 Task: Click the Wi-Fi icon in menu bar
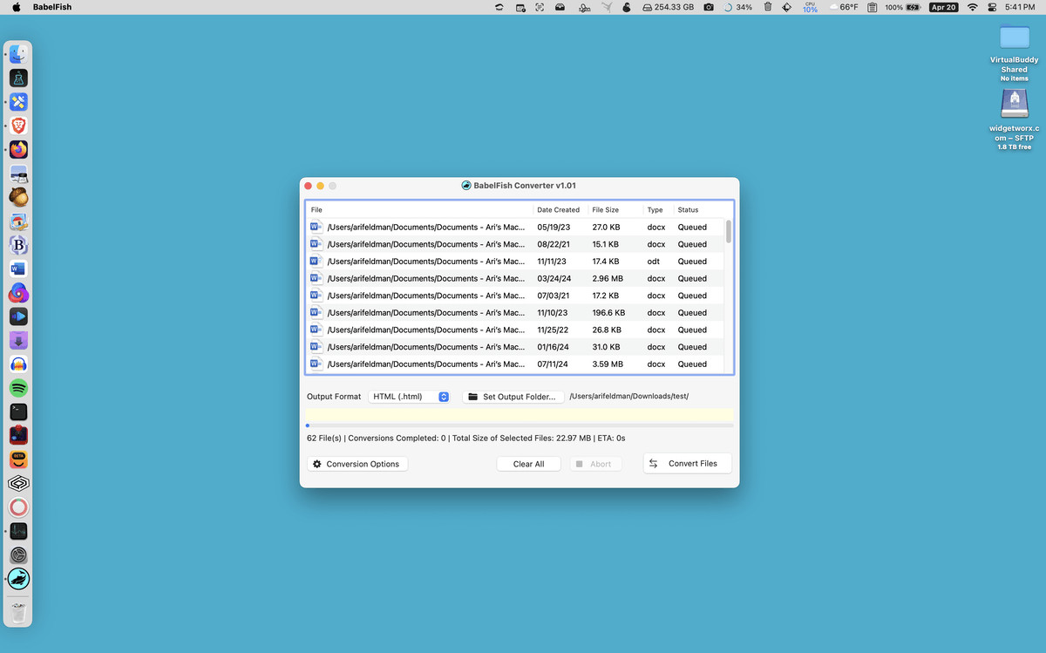(973, 7)
